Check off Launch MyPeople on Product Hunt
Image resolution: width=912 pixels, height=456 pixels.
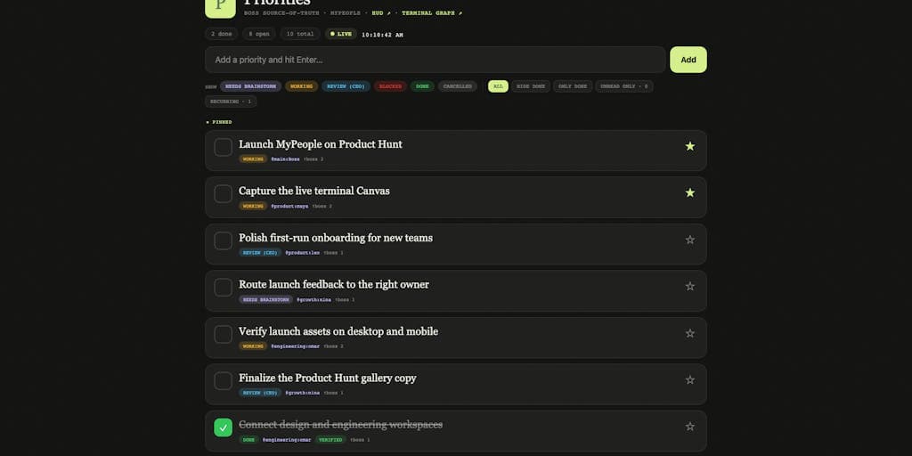[224, 147]
